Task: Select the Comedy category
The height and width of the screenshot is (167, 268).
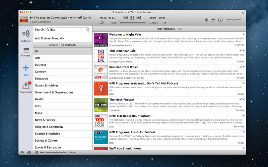Action: tap(63, 72)
